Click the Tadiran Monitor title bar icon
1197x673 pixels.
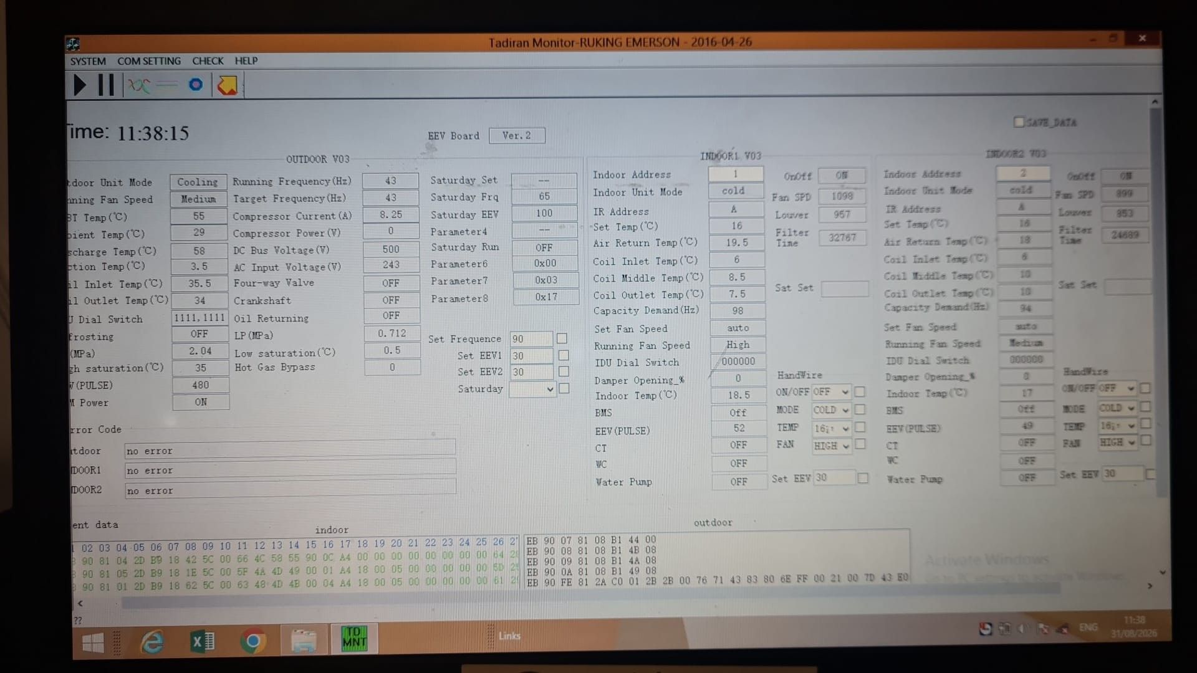(x=73, y=44)
